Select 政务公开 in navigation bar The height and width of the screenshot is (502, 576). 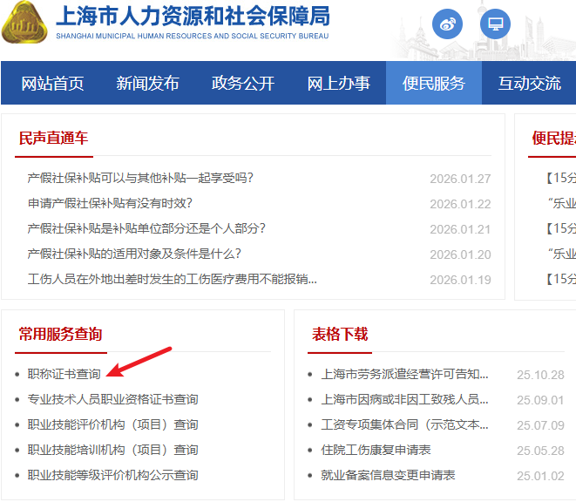[x=243, y=84]
